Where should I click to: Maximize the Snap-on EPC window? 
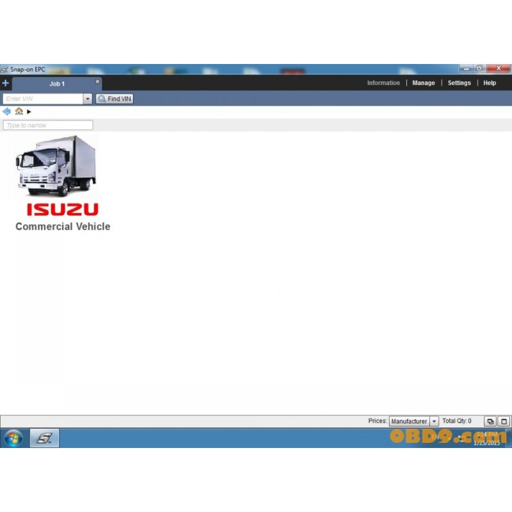479,68
